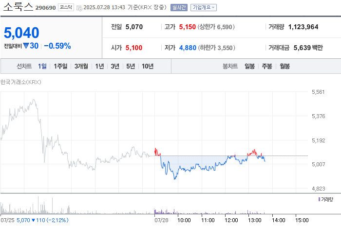The height and width of the screenshot is (226, 341).
Task: Switch to the 일봉 candle chart
Action: 249,66
